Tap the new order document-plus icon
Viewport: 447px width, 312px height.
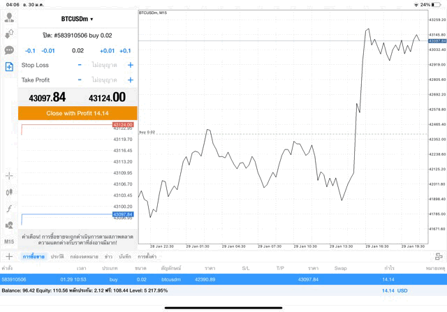click(9, 67)
